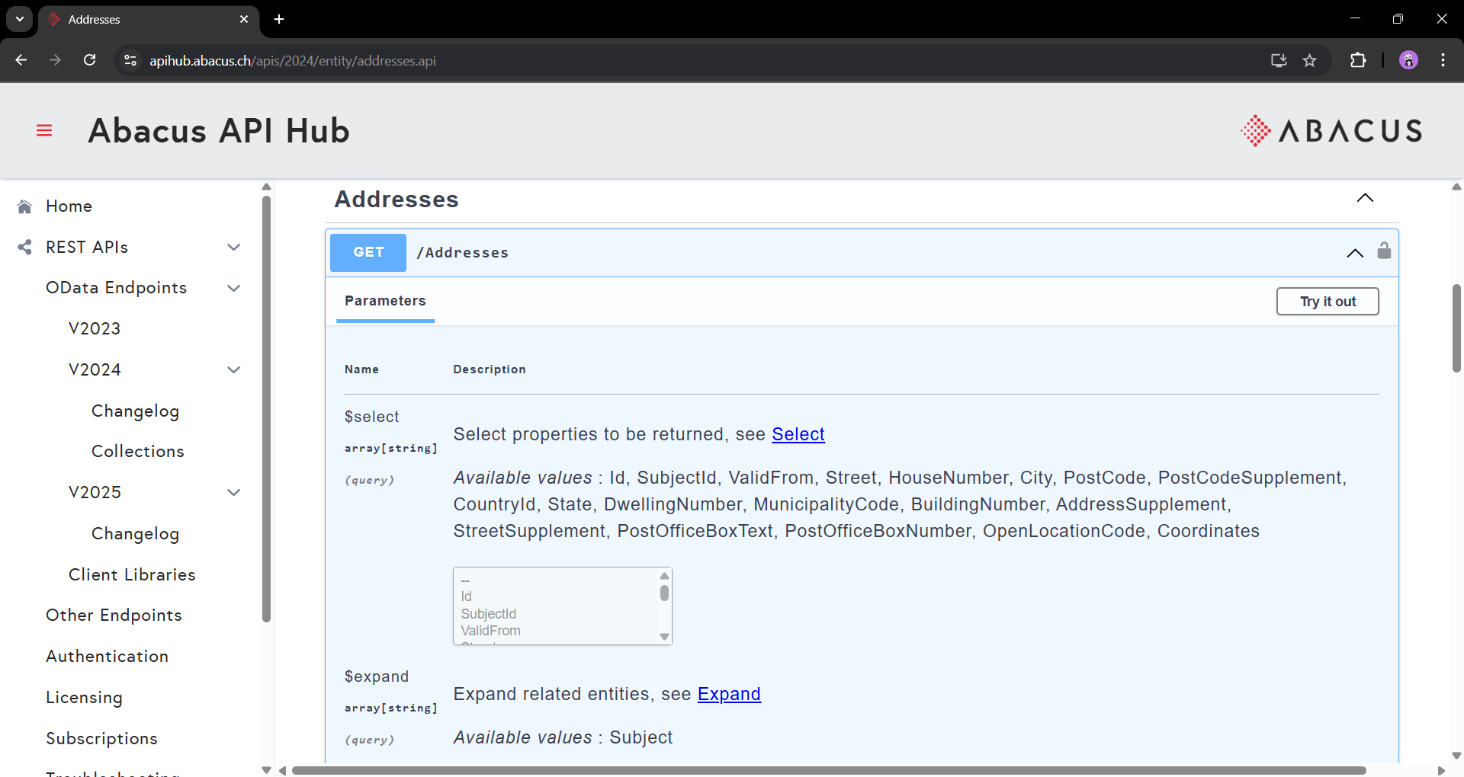Bookmark this page with star
This screenshot has width=1464, height=777.
pyautogui.click(x=1309, y=60)
